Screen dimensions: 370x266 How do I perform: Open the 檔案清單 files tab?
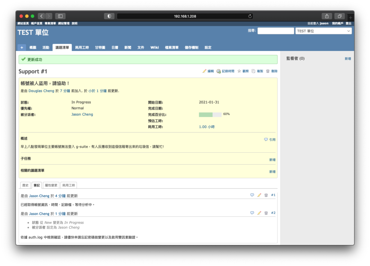172,47
